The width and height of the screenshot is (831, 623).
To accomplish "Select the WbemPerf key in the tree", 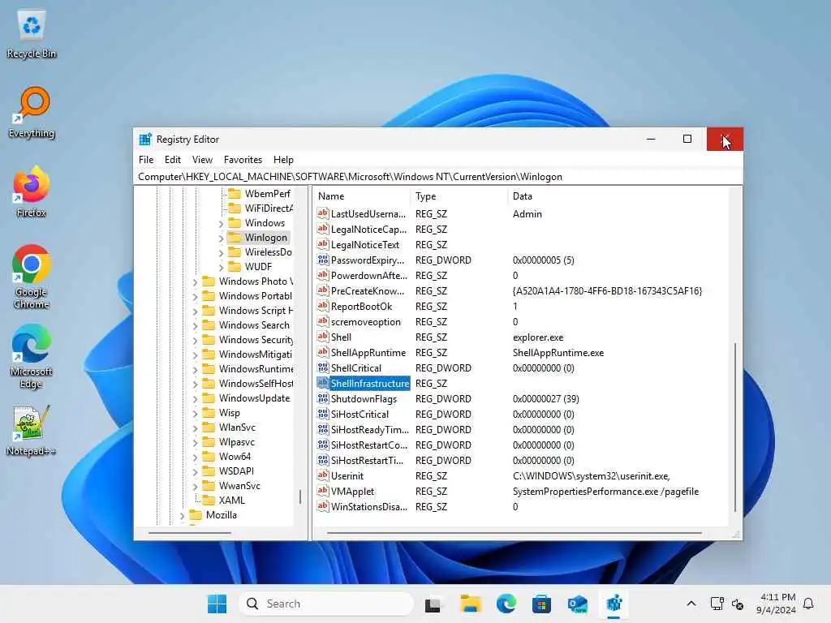I will click(x=267, y=193).
